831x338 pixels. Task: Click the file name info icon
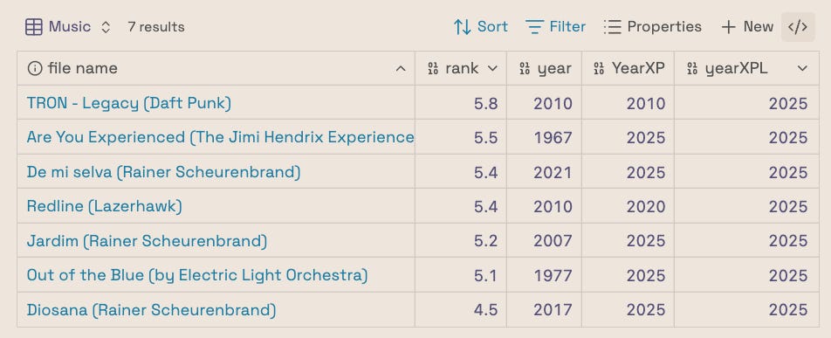34,68
